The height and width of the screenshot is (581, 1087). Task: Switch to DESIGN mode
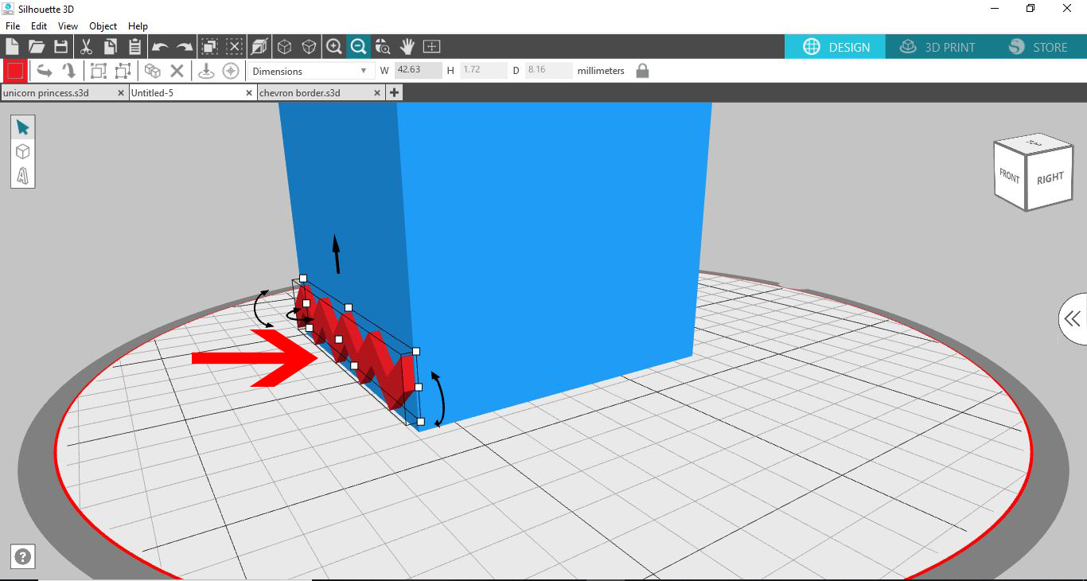836,47
